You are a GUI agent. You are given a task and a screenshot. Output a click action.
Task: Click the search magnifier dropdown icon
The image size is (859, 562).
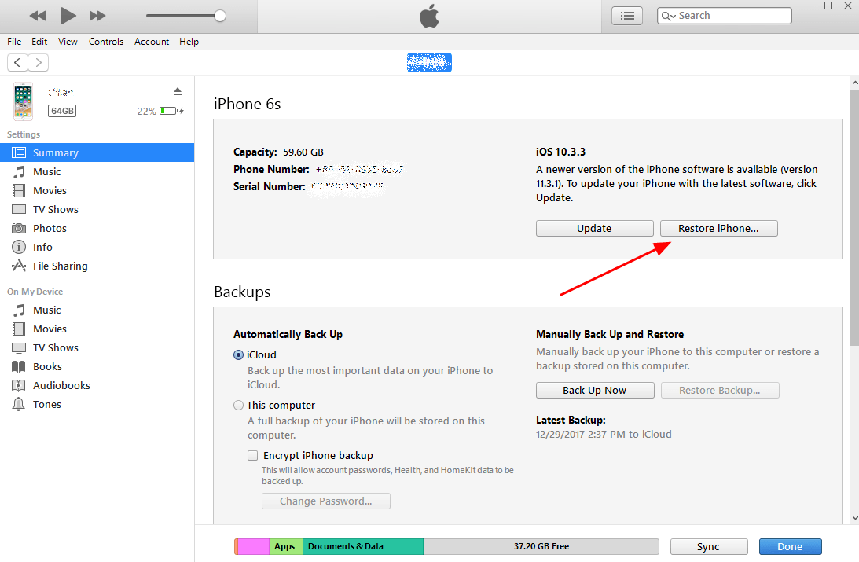pyautogui.click(x=669, y=16)
